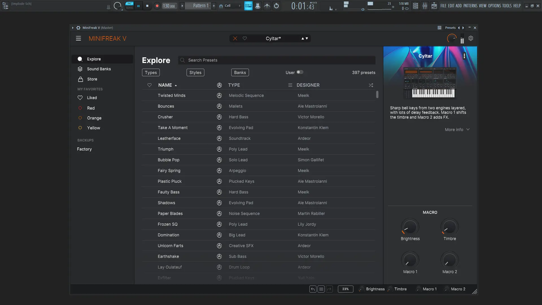Open the Types filter dropdown
The image size is (542, 305).
pyautogui.click(x=151, y=73)
